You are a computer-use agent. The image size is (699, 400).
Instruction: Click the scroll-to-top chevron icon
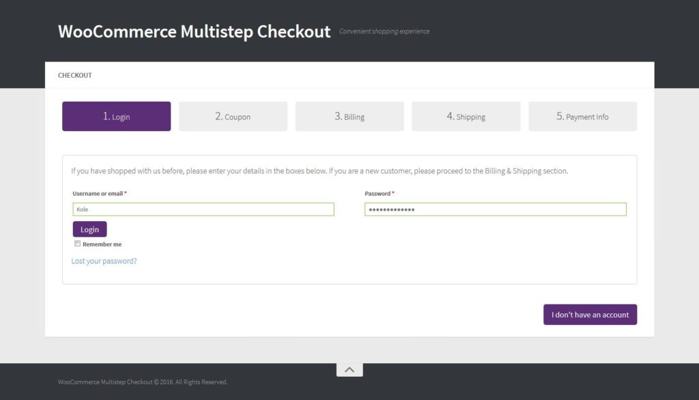click(x=349, y=369)
